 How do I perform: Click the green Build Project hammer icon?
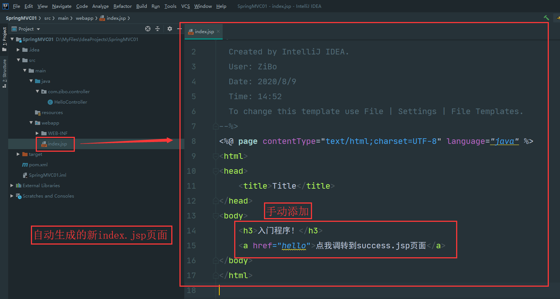point(546,18)
